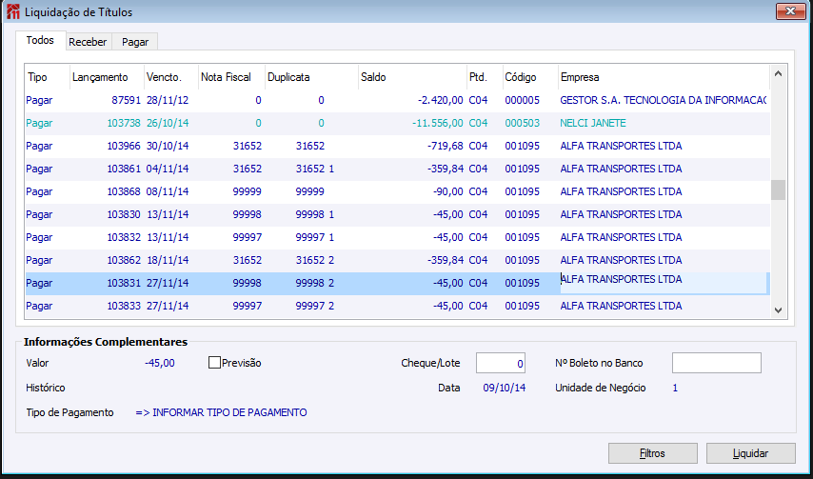Sort by the Lançamento column header
813x479 pixels.
point(107,77)
